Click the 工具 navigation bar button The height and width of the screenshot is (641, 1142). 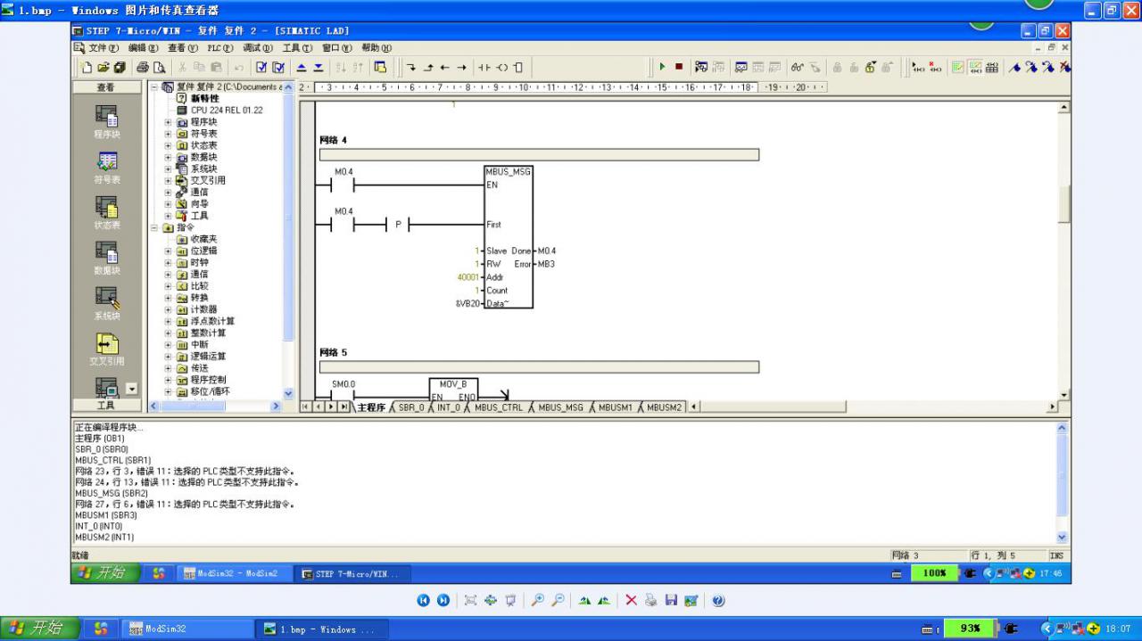pos(105,406)
